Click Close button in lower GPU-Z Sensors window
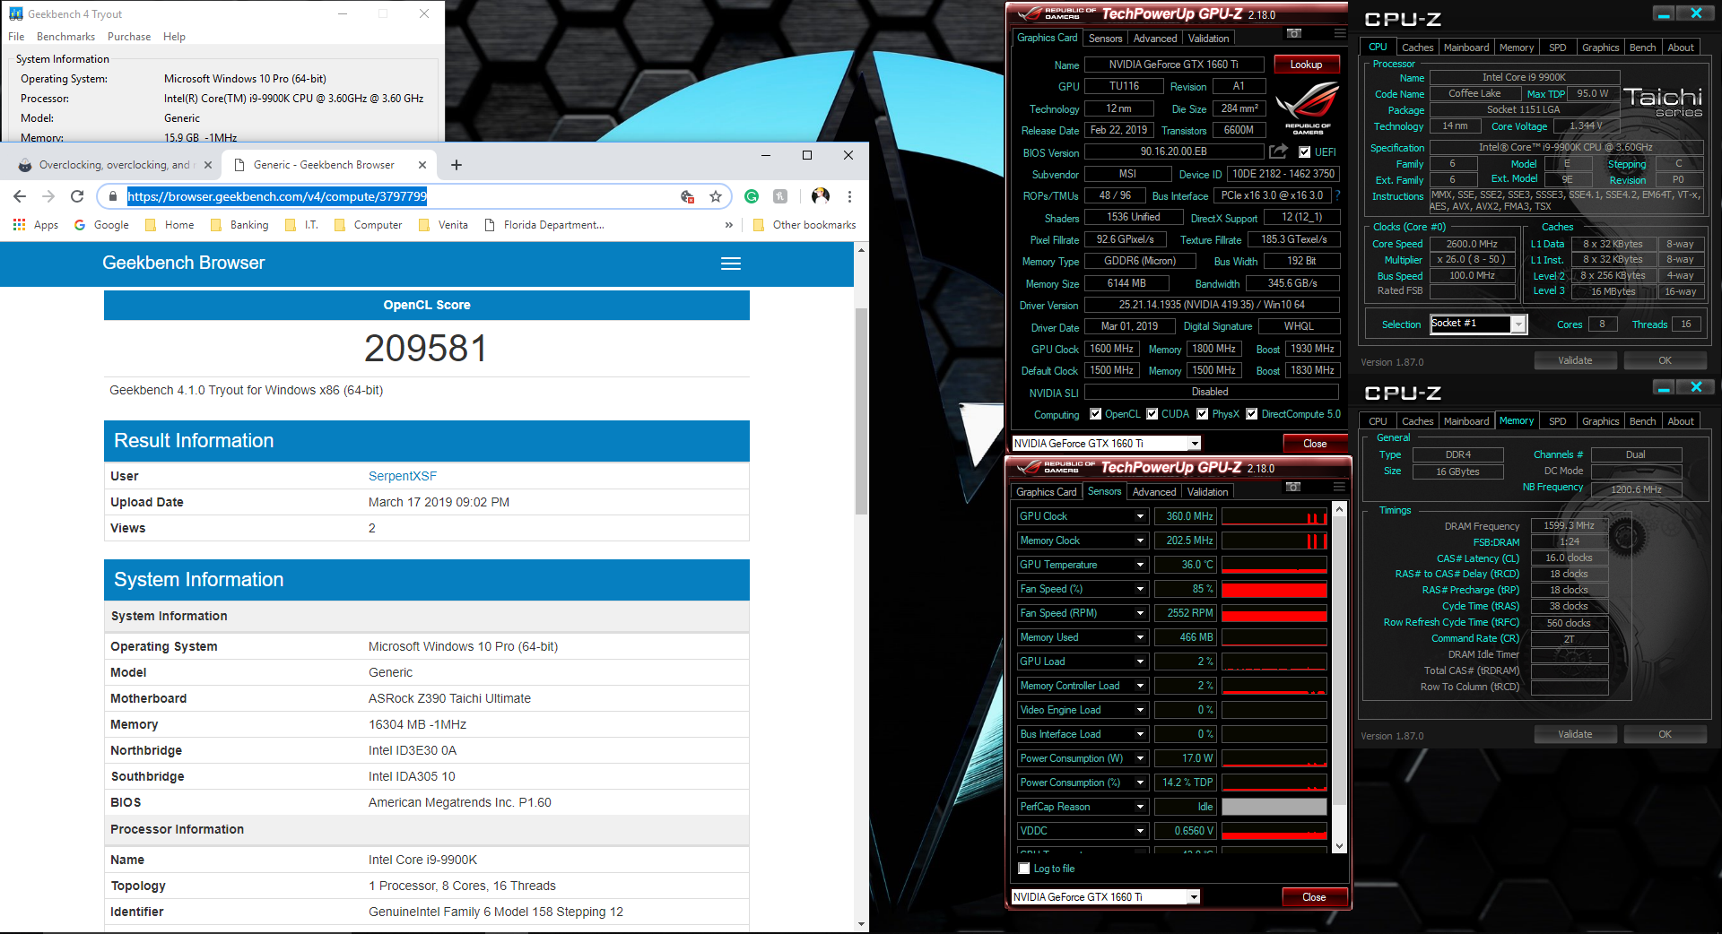Viewport: 1722px width, 934px height. [x=1314, y=897]
